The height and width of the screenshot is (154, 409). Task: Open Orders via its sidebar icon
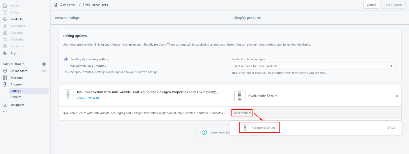click(5, 12)
